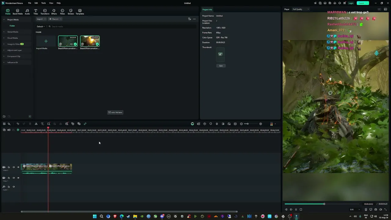Image resolution: width=391 pixels, height=220 pixels.
Task: Expand the Global Media section
Action: pyautogui.click(x=4, y=32)
